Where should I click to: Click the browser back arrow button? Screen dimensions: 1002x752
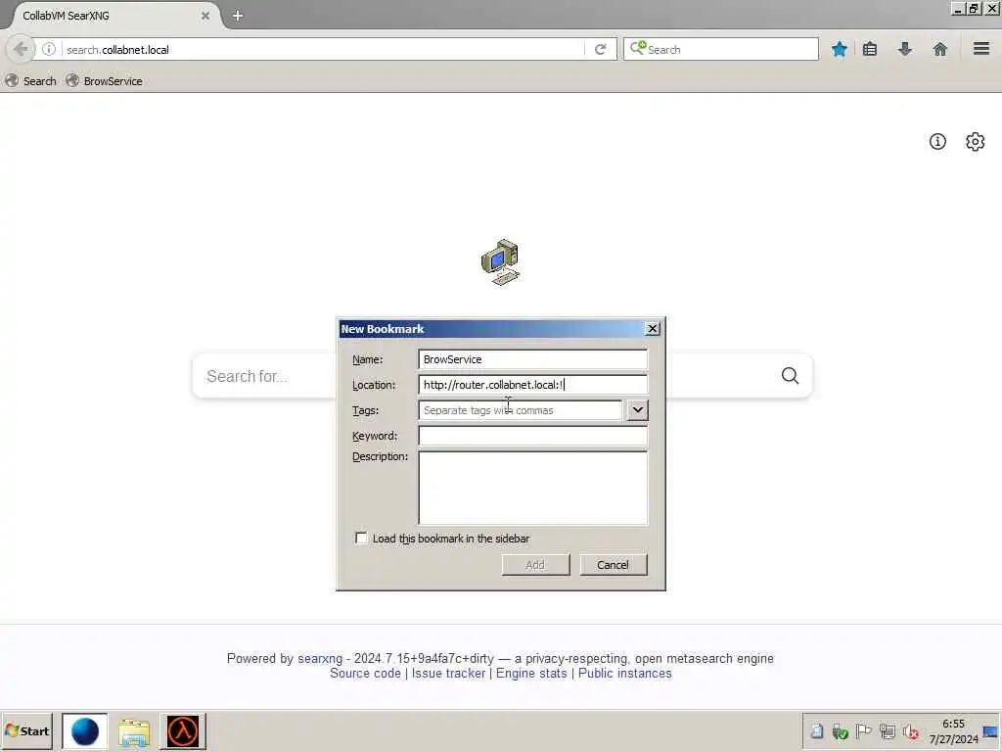coord(21,49)
